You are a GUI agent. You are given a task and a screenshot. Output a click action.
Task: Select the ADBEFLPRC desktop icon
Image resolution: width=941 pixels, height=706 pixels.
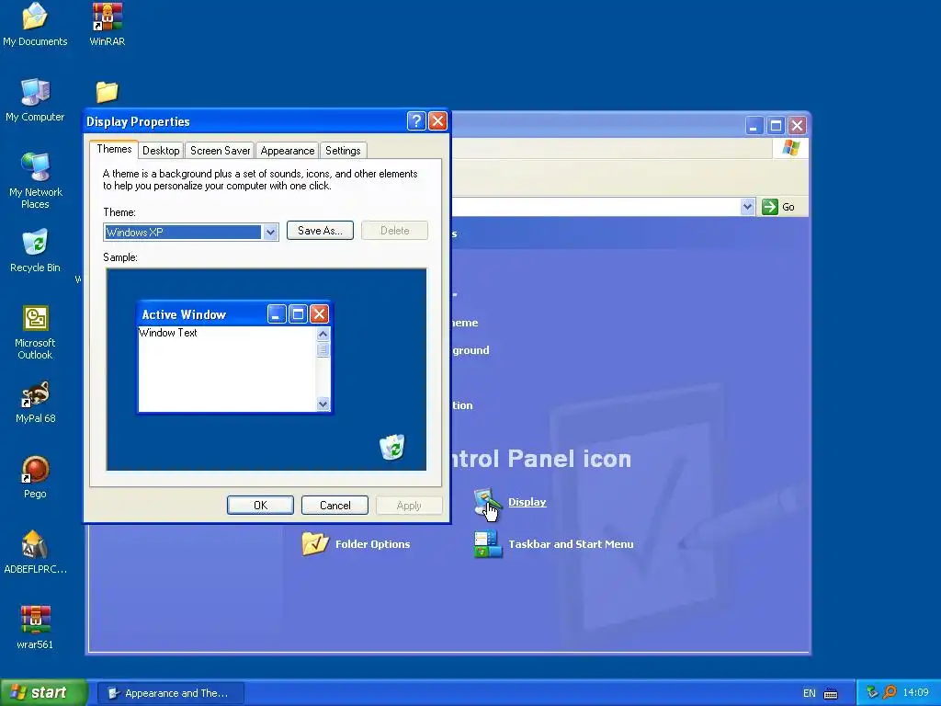35,552
